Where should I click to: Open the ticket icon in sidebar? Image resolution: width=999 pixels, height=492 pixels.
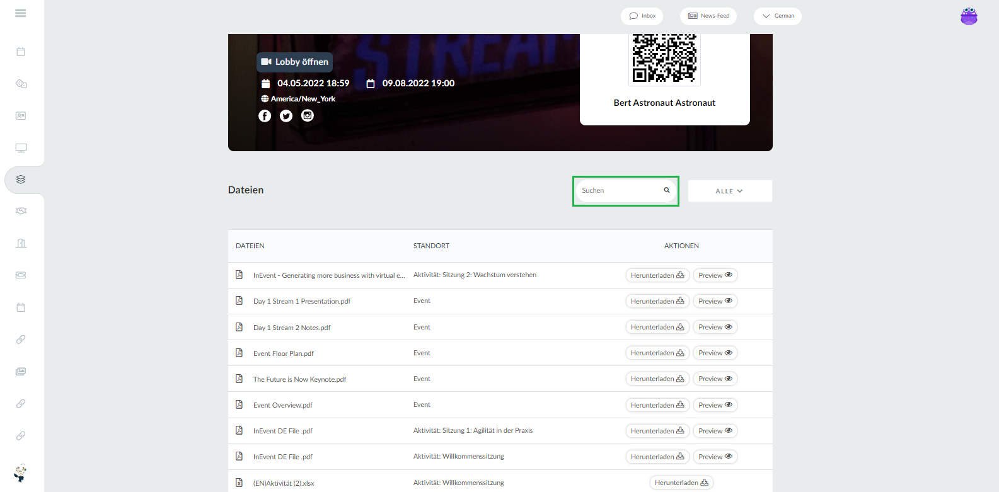[x=21, y=275]
